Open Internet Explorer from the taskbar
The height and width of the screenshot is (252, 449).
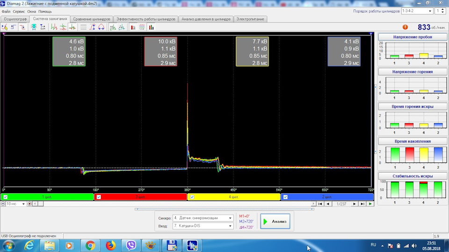click(29, 245)
